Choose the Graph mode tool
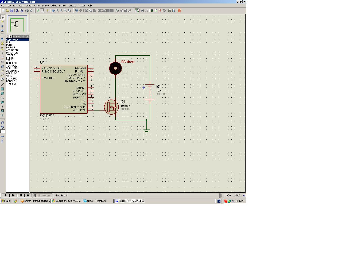342x274 pixels. [x=2, y=57]
